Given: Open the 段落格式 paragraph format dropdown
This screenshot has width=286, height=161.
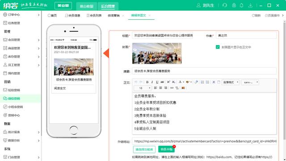Looking at the screenshot, I should (x=231, y=82).
